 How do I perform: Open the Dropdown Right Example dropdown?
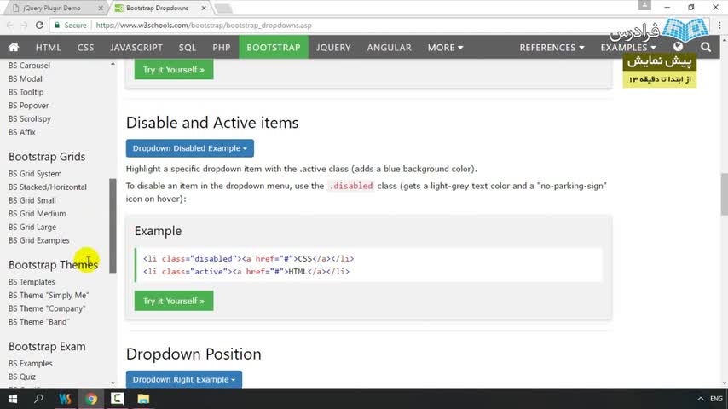183,379
